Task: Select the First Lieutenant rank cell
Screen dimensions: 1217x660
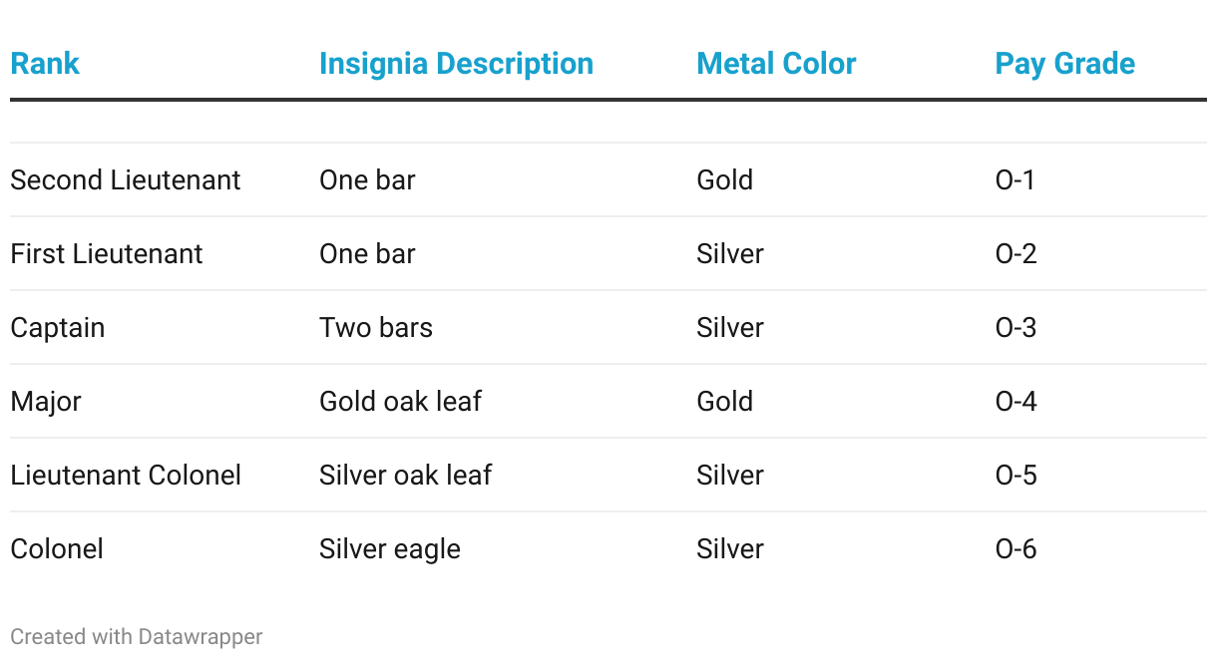Action: pyautogui.click(x=107, y=254)
